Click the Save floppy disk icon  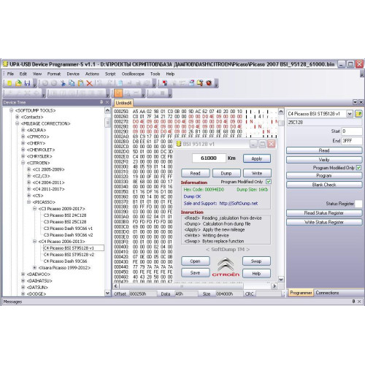tap(27, 83)
